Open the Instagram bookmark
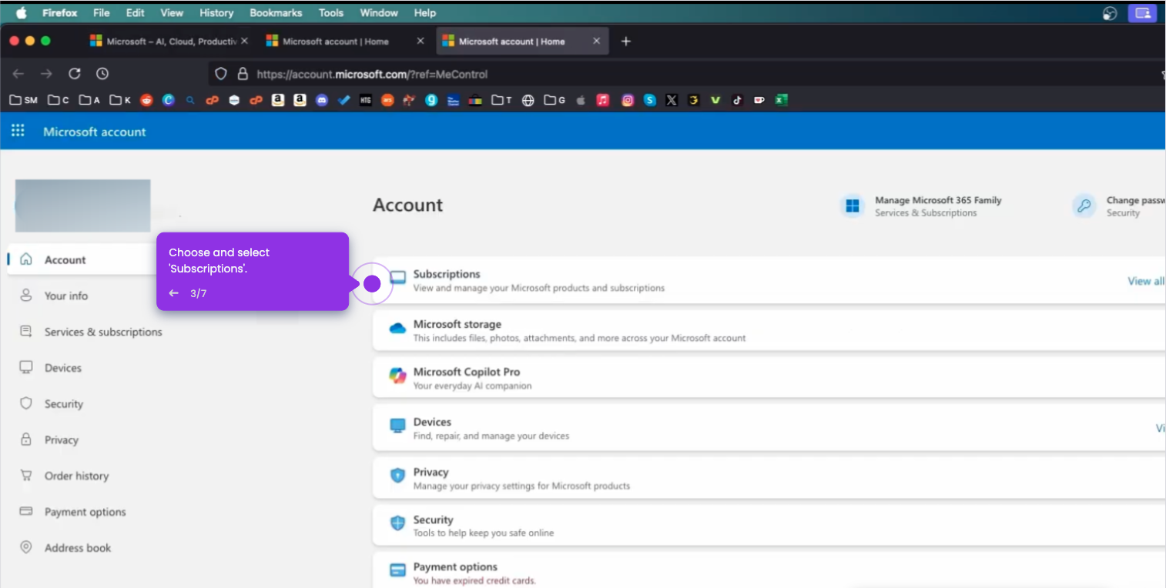The image size is (1166, 588). click(x=628, y=100)
